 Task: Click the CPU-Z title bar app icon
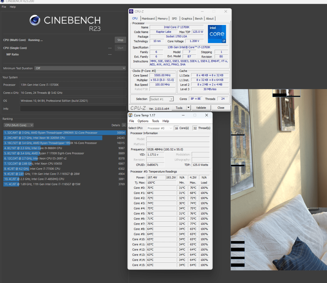click(x=131, y=11)
